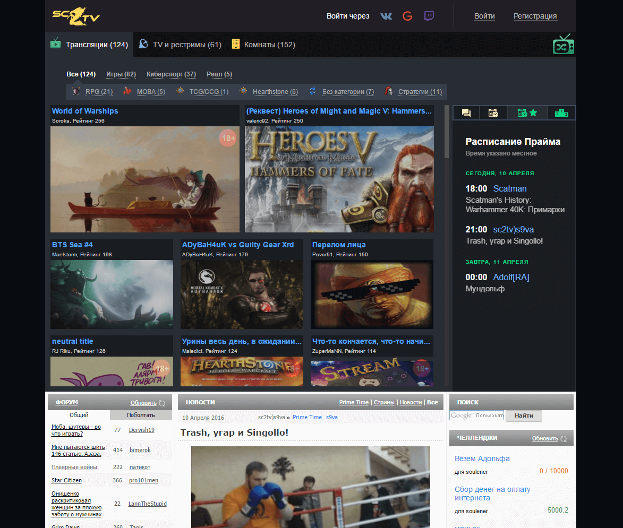The width and height of the screenshot is (623, 528).
Task: Select the schedule calendar panel icon
Action: click(x=493, y=112)
